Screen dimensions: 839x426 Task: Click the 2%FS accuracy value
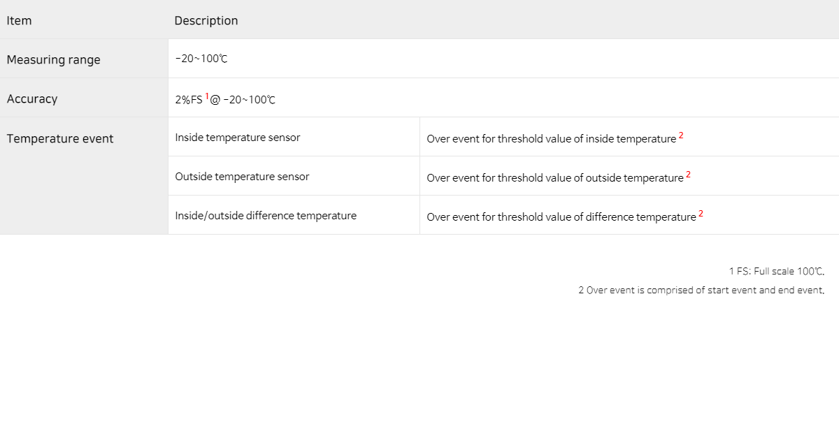click(189, 100)
